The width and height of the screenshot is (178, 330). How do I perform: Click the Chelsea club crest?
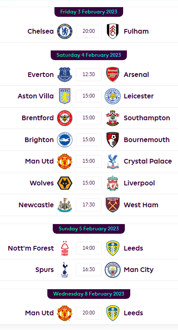click(65, 32)
